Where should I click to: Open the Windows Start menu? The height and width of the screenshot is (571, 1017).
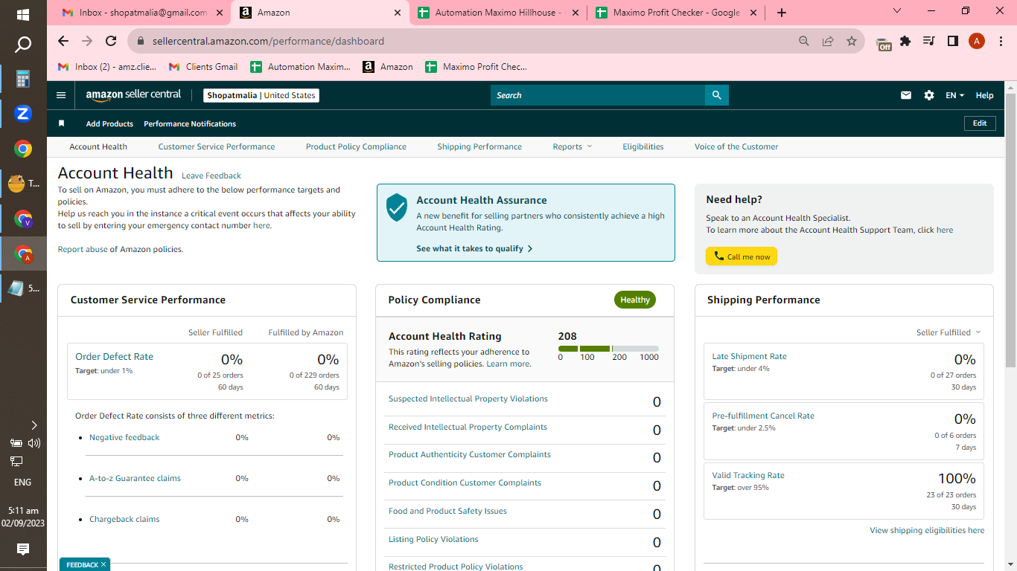click(x=23, y=15)
